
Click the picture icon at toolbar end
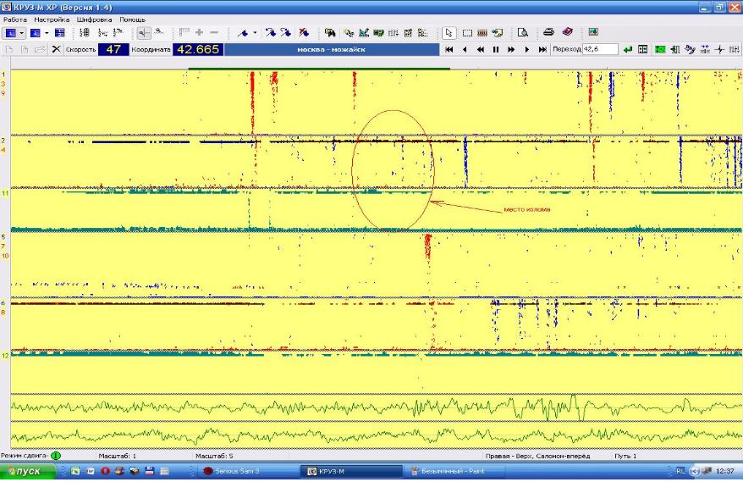592,32
